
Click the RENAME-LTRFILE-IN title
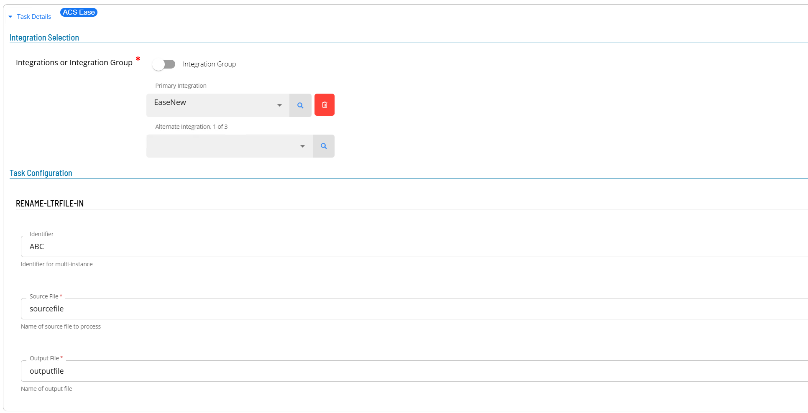[x=50, y=204]
